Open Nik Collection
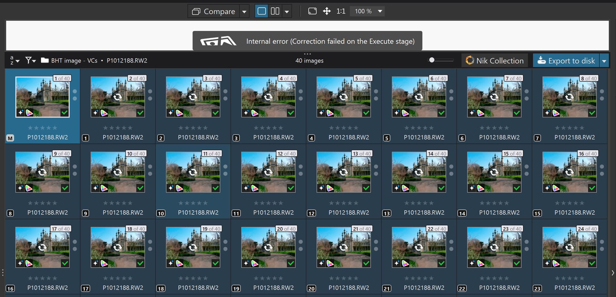616x297 pixels. 494,61
